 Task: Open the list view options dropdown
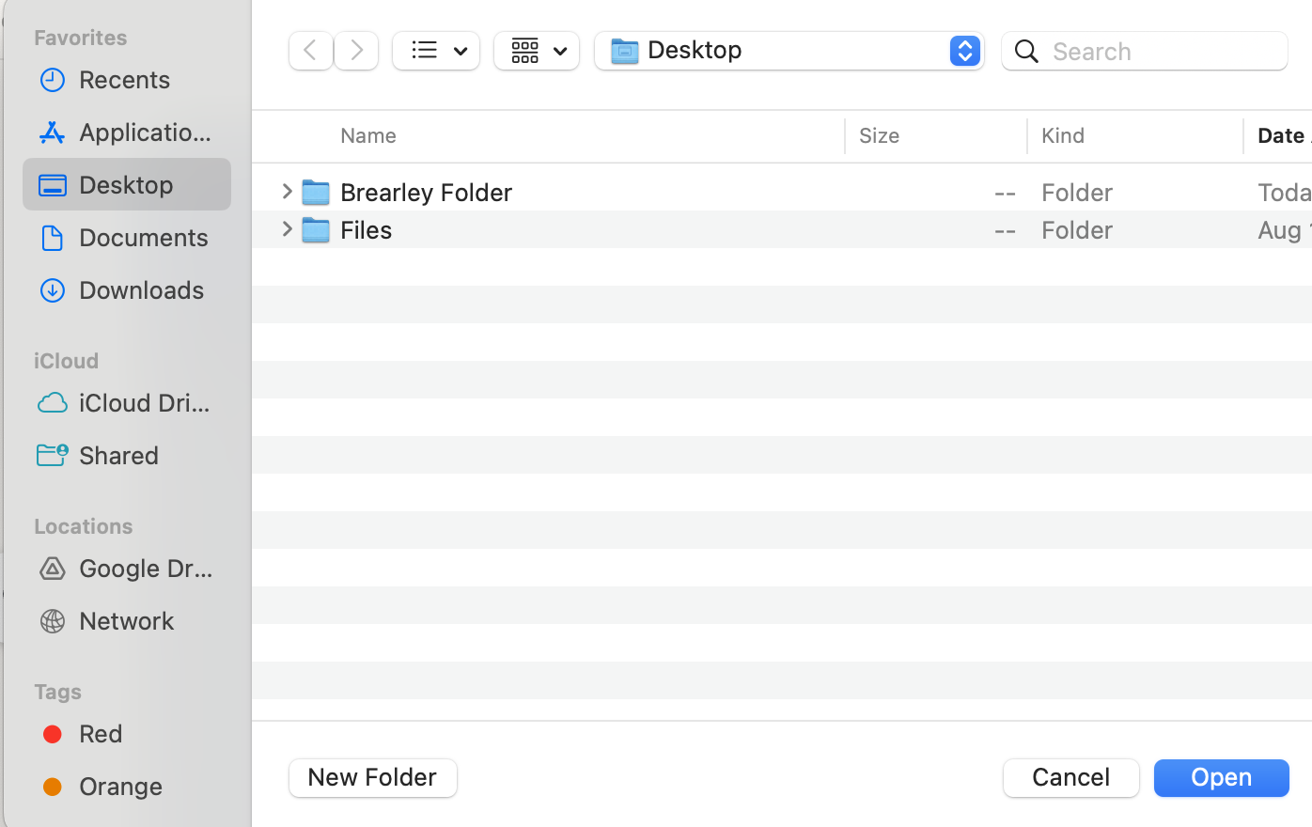436,51
